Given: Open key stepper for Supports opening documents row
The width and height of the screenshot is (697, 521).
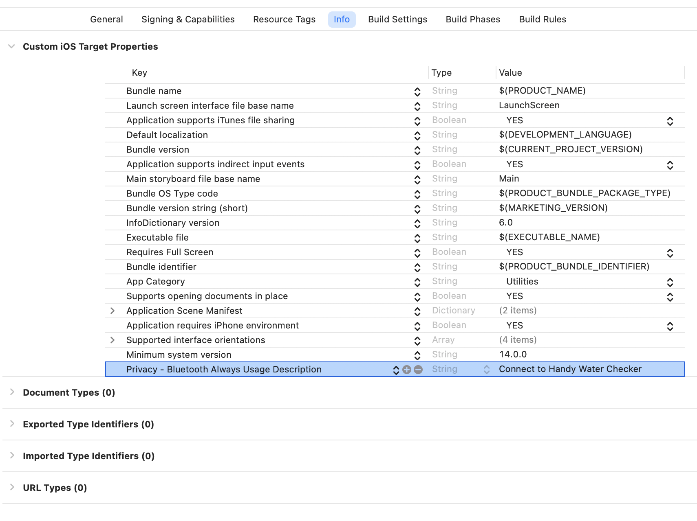Looking at the screenshot, I should (417, 297).
